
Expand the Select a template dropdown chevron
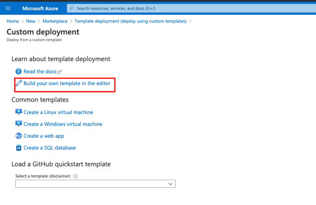coord(170,184)
